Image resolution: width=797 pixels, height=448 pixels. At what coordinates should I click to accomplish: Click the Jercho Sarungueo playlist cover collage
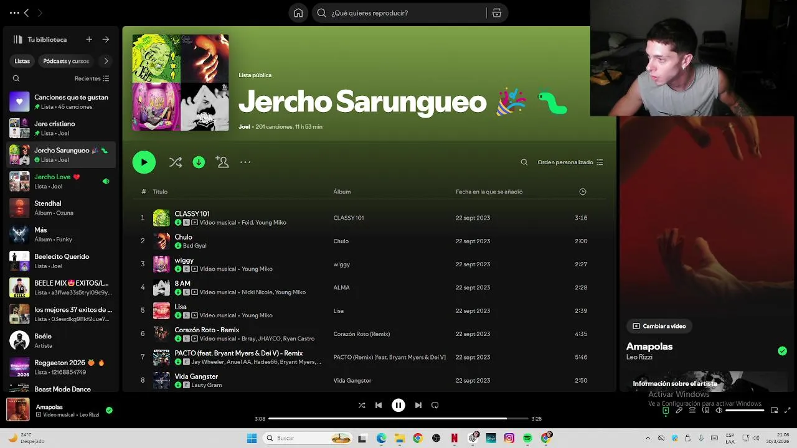tap(181, 82)
